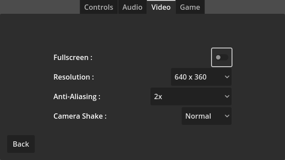Open the Audio settings tab
Image resolution: width=285 pixels, height=160 pixels.
click(132, 7)
